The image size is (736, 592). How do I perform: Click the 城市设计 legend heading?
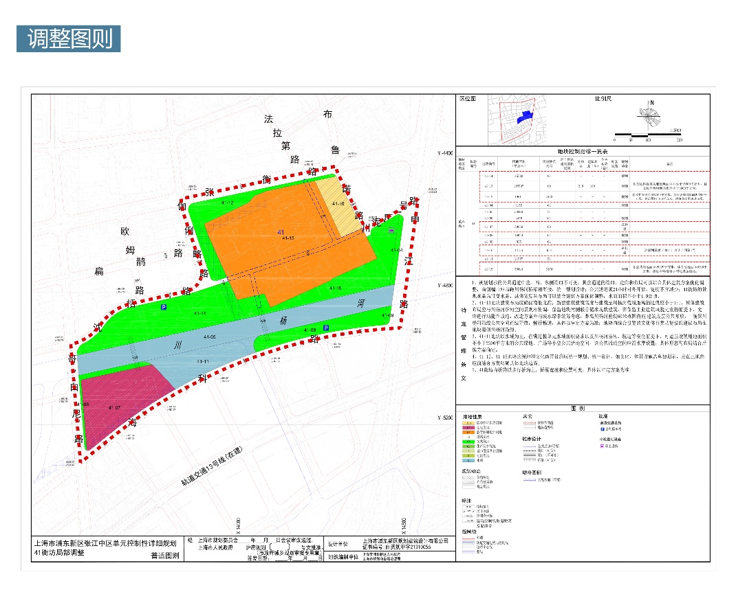532,440
